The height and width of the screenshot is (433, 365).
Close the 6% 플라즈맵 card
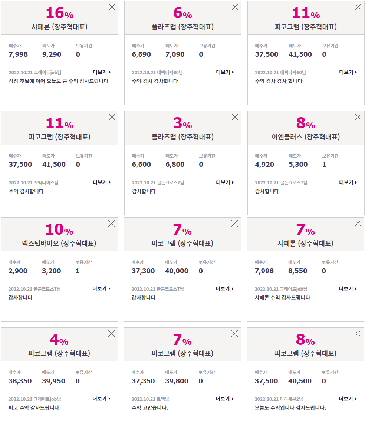pyautogui.click(x=235, y=7)
